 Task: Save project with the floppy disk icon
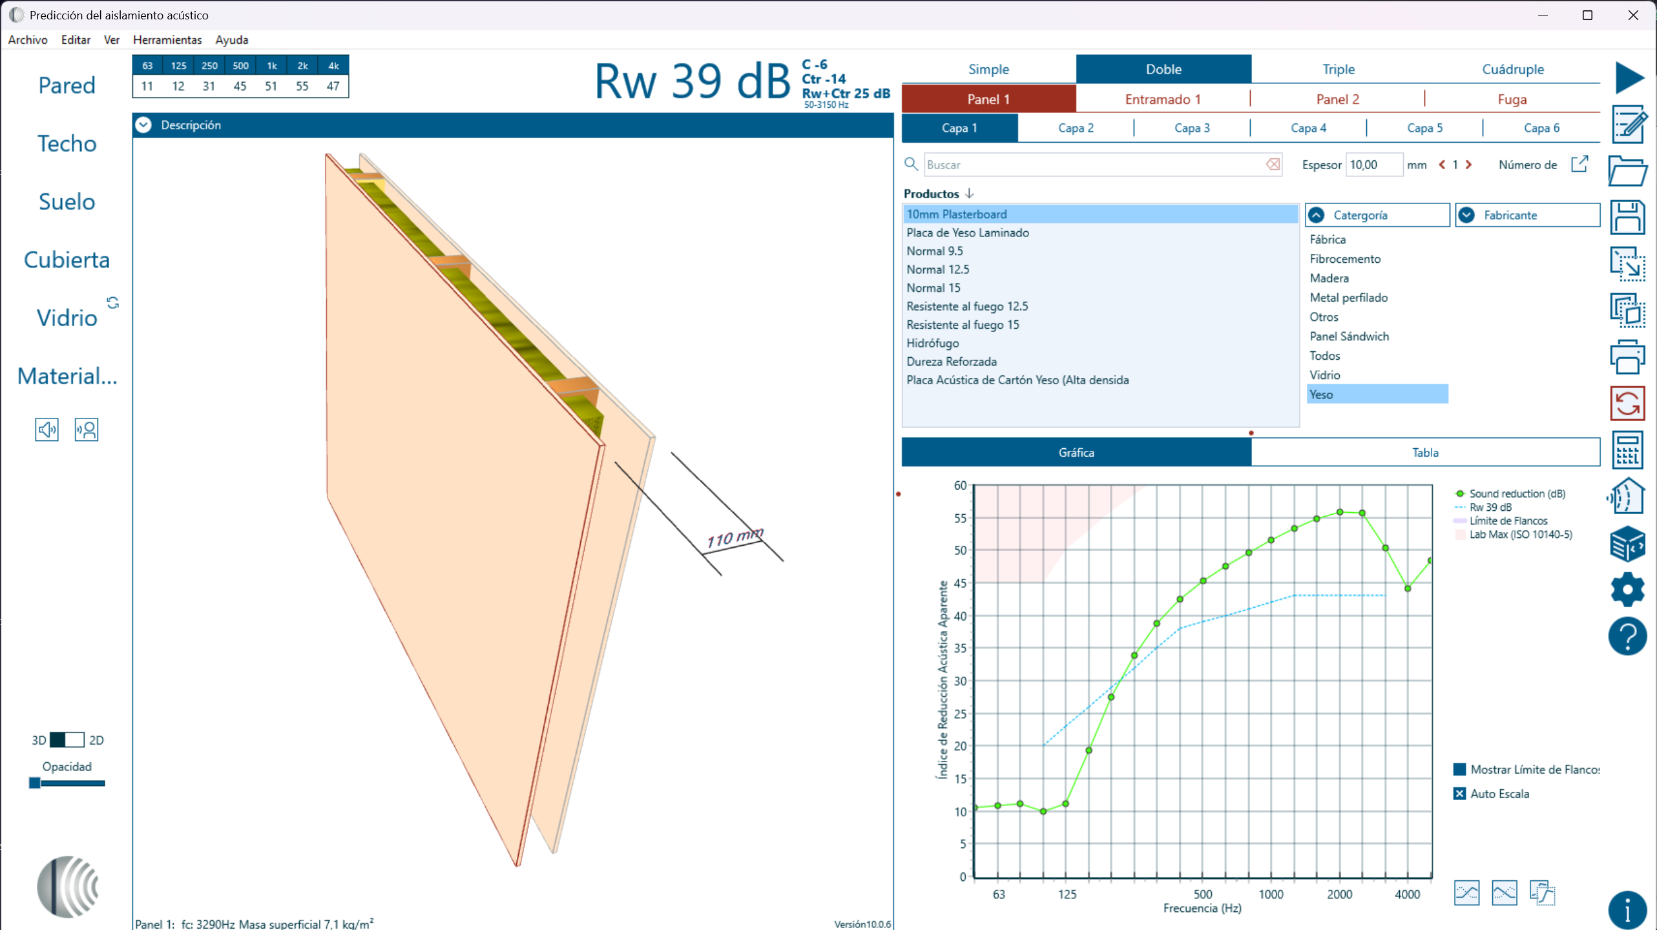tap(1627, 218)
